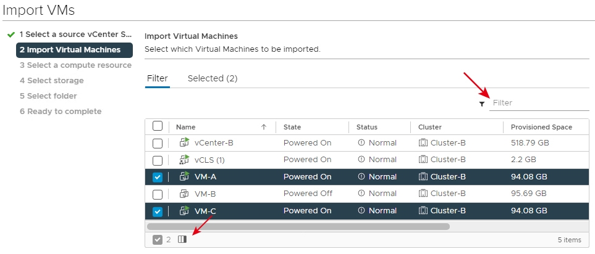The width and height of the screenshot is (595, 254).
Task: Click the horizontal scrollbar under the table
Action: [298, 226]
